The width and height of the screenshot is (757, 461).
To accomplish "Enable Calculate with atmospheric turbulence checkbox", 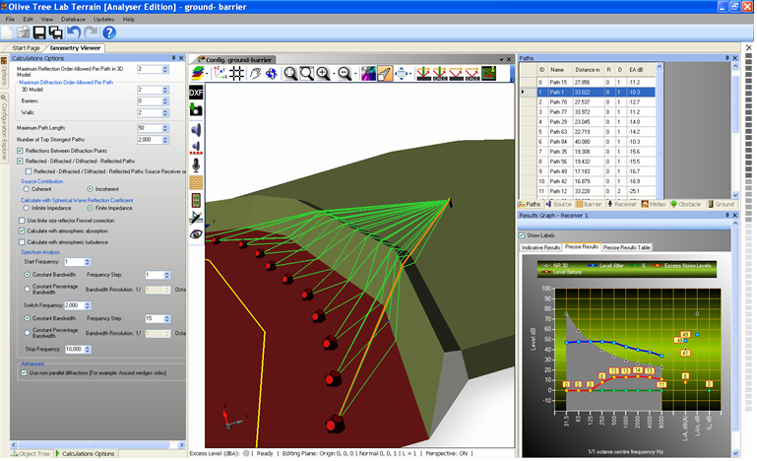I will tap(22, 242).
